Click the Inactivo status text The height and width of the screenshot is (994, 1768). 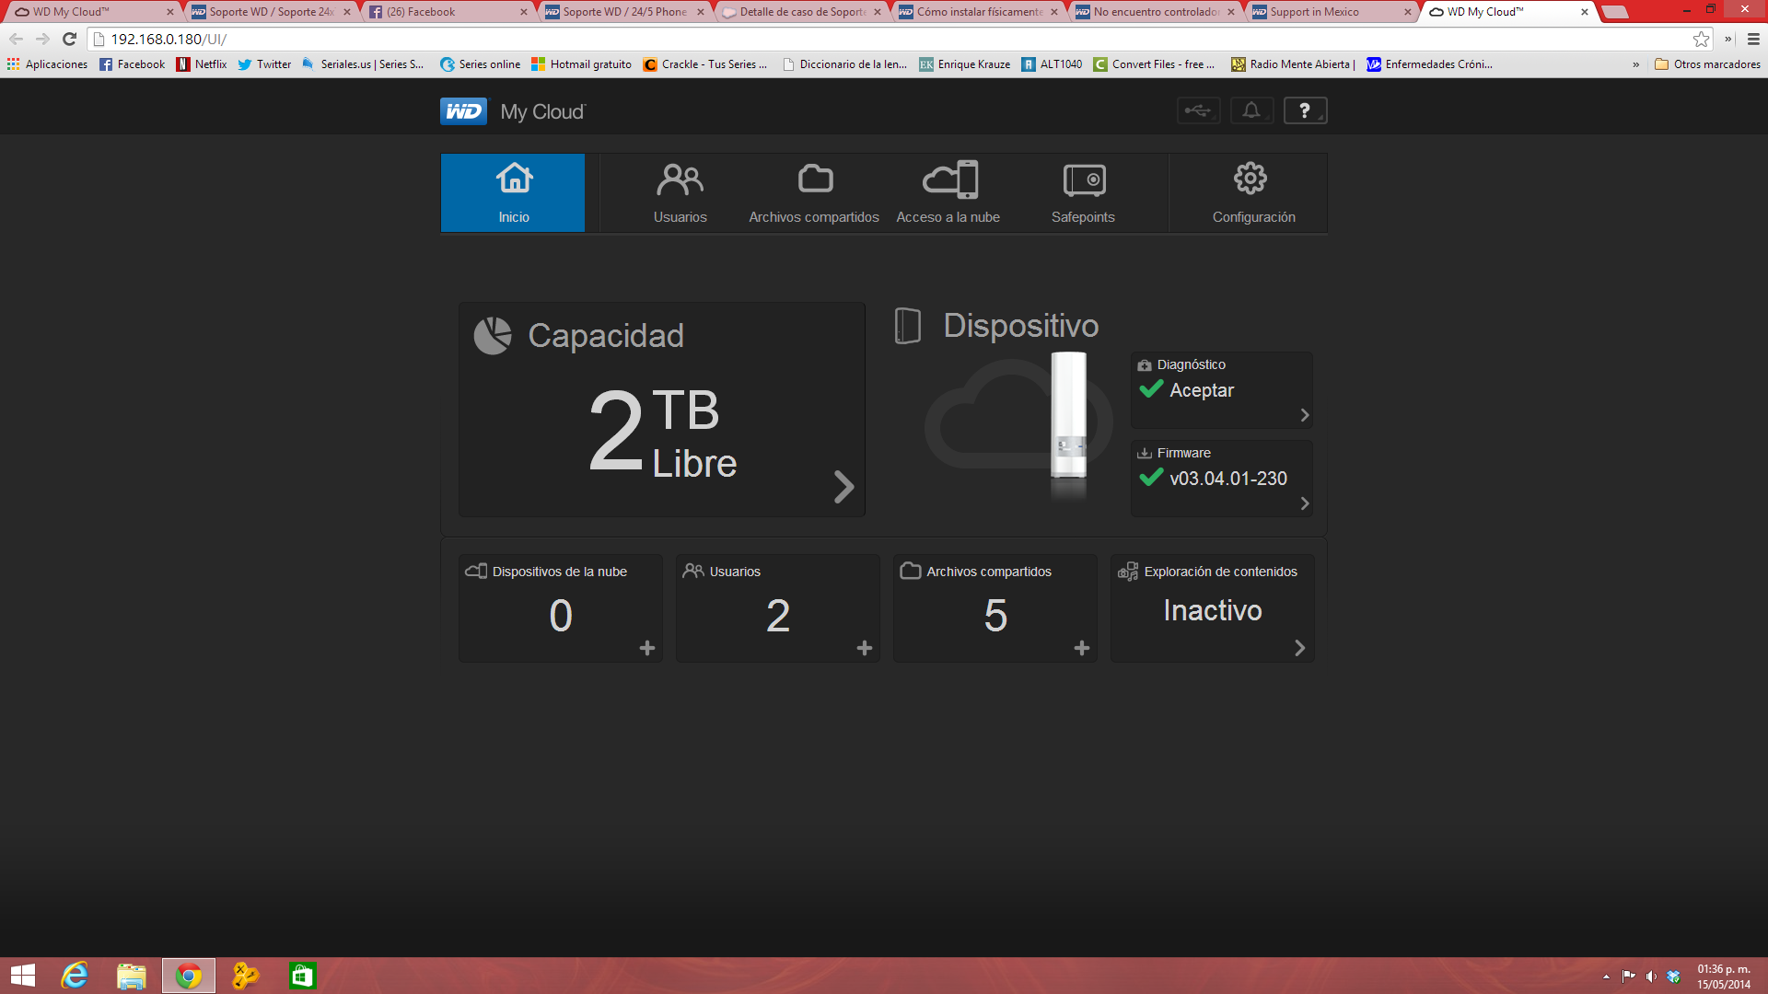pos(1213,610)
